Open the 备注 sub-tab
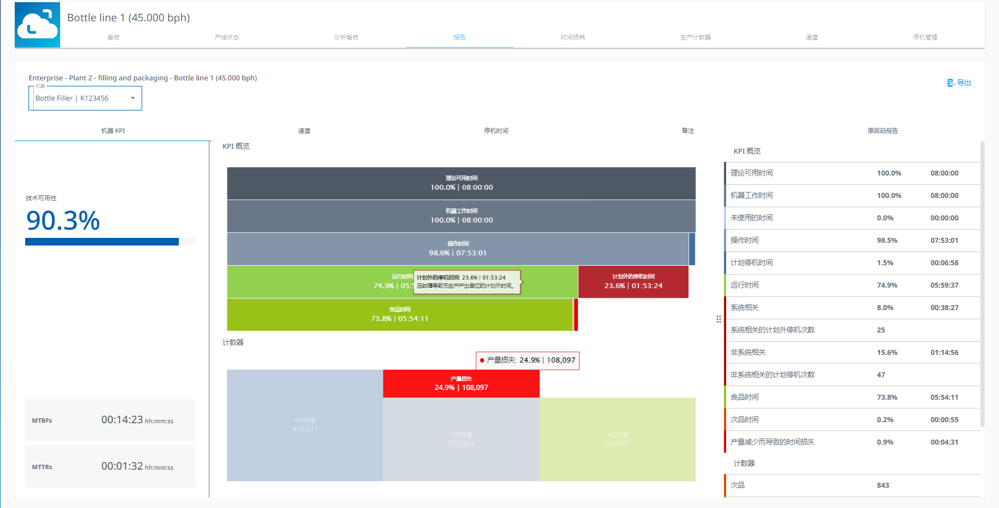This screenshot has height=508, width=999. point(687,131)
